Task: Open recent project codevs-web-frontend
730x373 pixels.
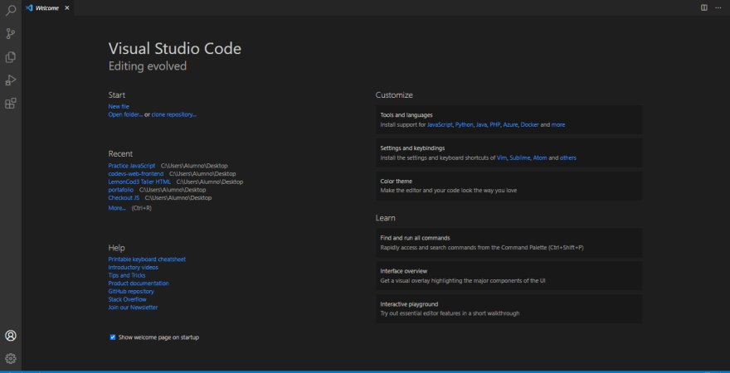Action: tap(136, 173)
